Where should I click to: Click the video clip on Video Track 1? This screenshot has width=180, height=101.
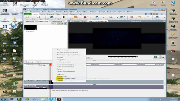51,82
